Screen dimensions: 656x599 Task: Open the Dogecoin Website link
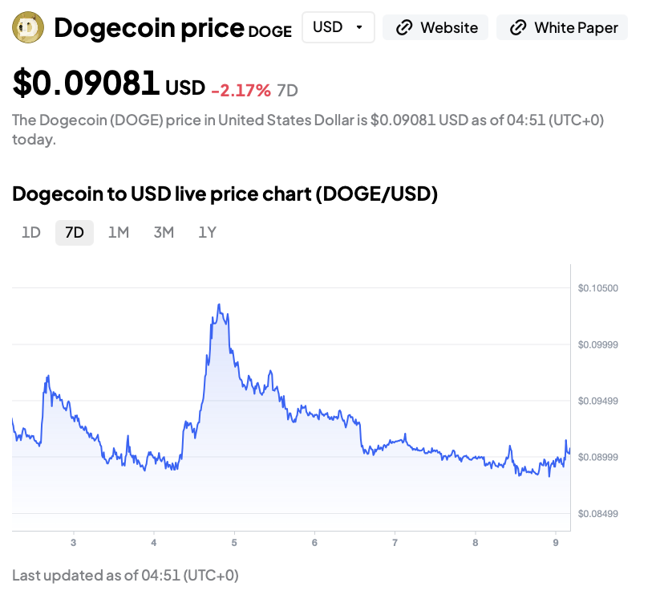[438, 27]
